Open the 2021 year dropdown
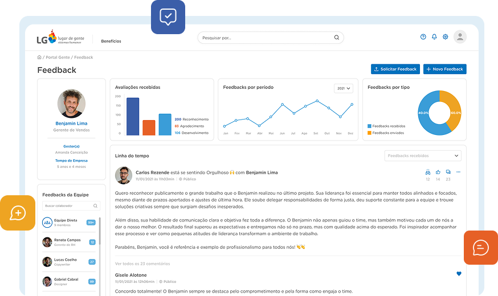Viewport: 498px width, 296px height. click(x=344, y=88)
